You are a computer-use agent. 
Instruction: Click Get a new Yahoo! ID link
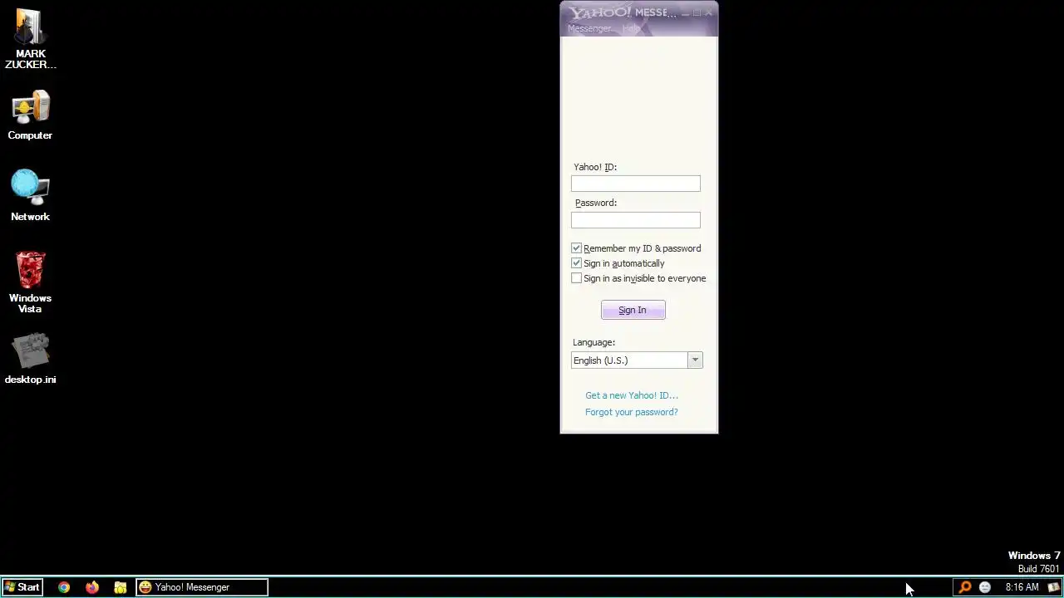click(x=632, y=395)
